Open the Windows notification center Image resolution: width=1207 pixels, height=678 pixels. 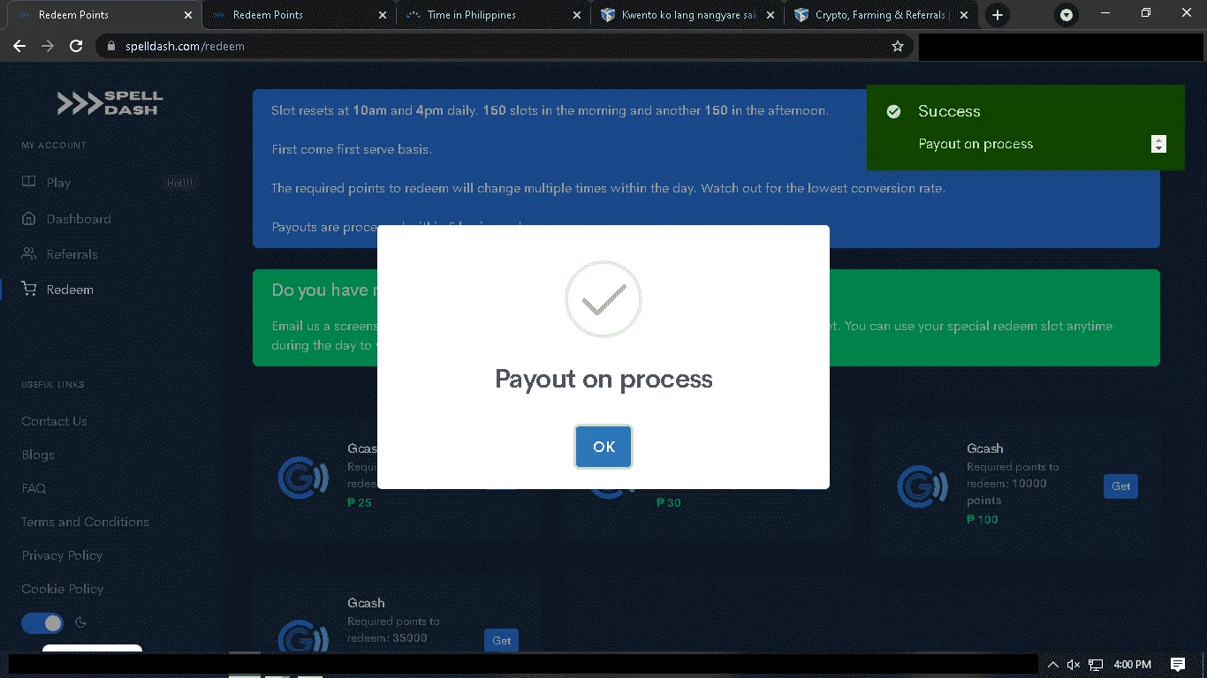pos(1177,665)
